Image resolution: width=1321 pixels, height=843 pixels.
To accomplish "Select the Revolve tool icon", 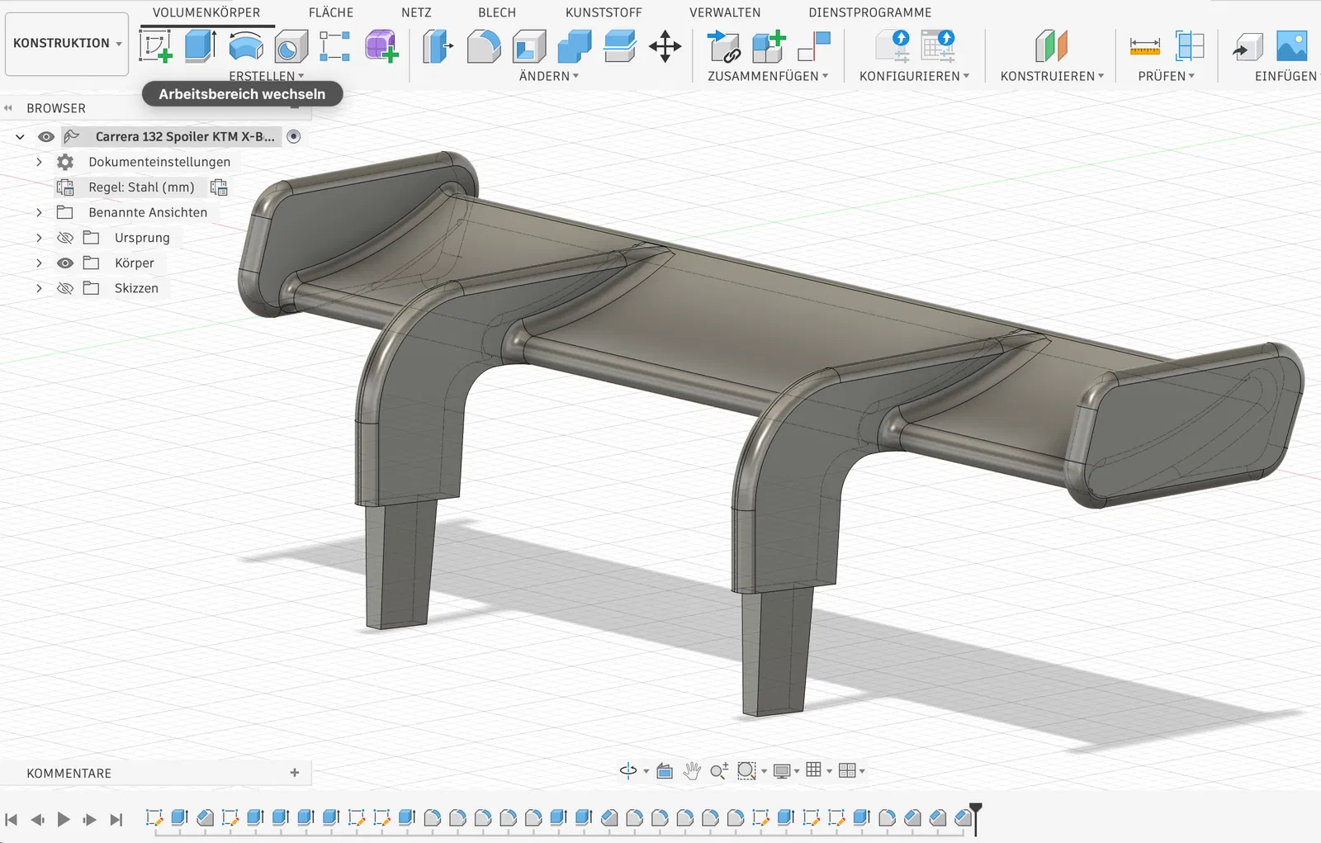I will point(246,46).
